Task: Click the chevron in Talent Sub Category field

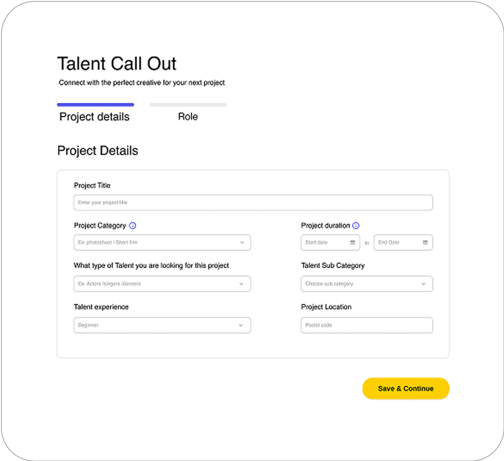Action: pos(423,284)
